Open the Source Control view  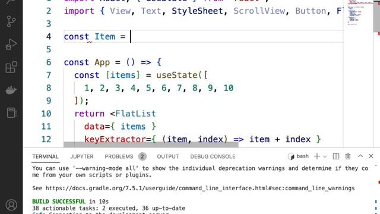tap(11, 21)
